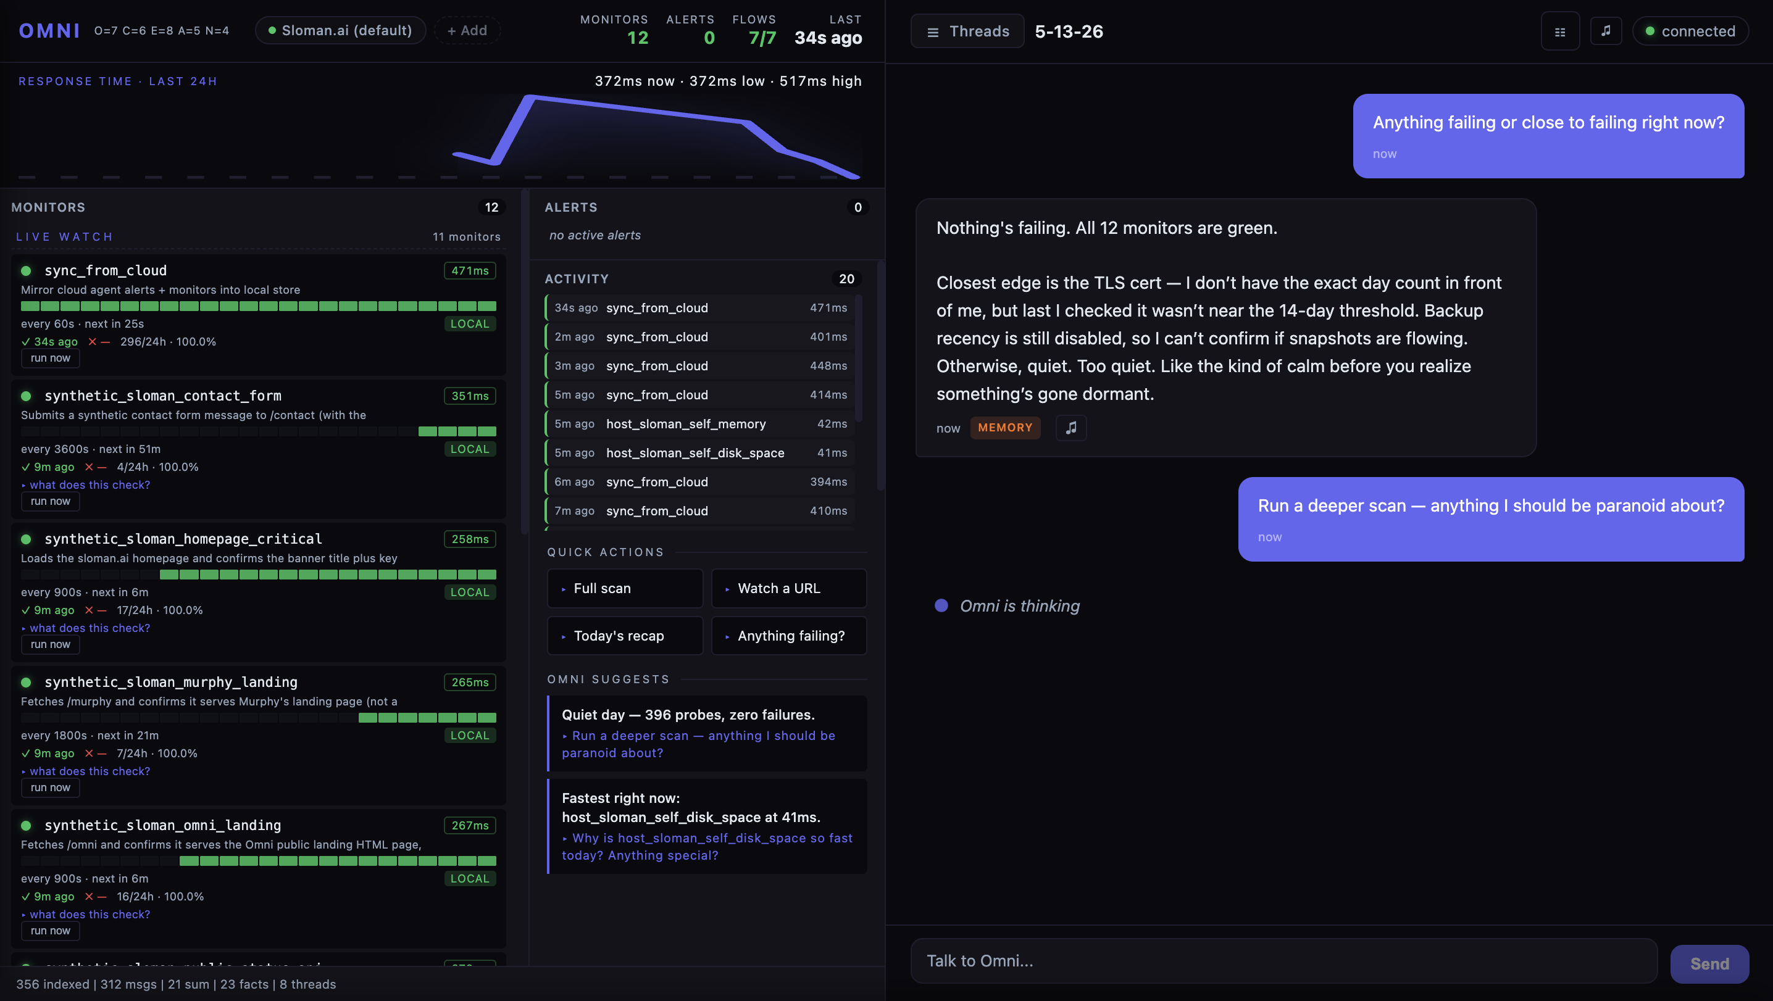
Task: Expand 'what does this check?' for homepage_critical
Action: click(x=86, y=628)
